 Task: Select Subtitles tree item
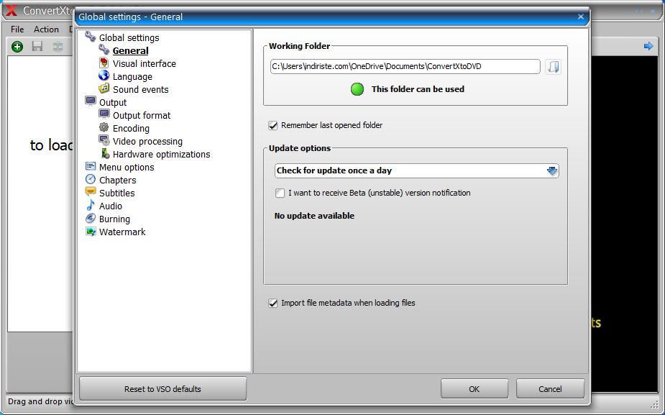(116, 193)
